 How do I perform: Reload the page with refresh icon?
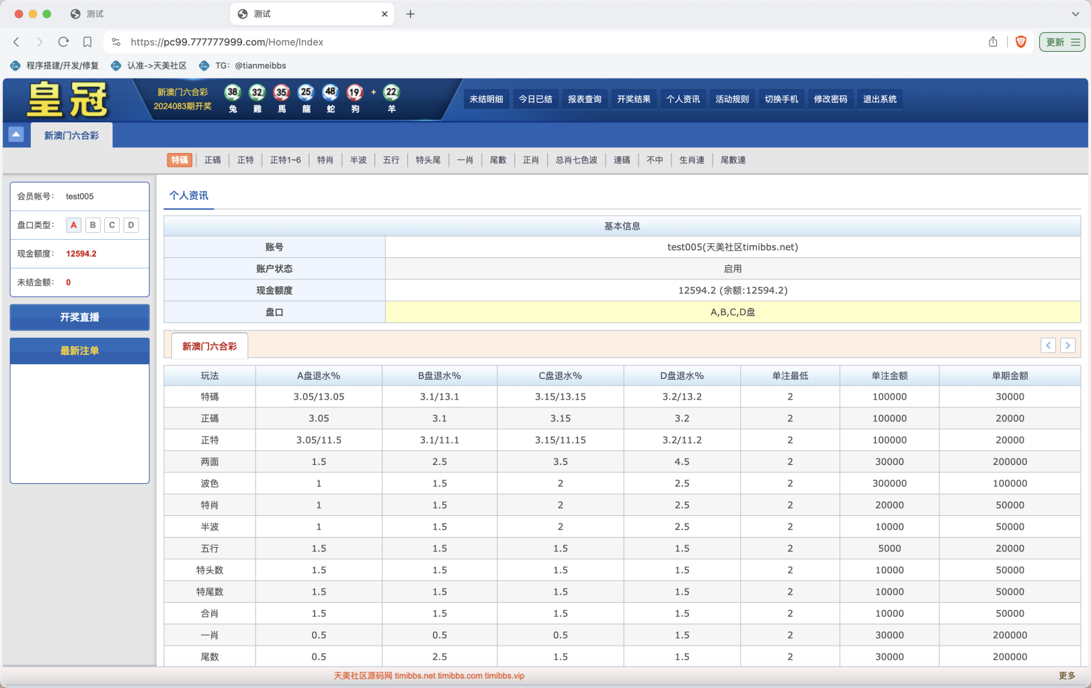coord(63,42)
